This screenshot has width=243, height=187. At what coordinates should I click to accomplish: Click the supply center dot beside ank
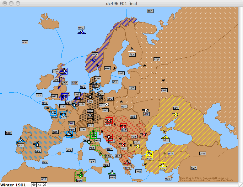(x=164, y=154)
